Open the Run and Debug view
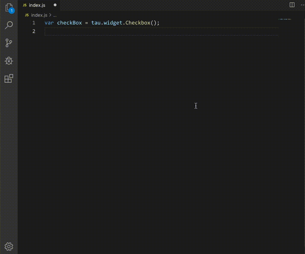This screenshot has width=305, height=254. click(9, 61)
